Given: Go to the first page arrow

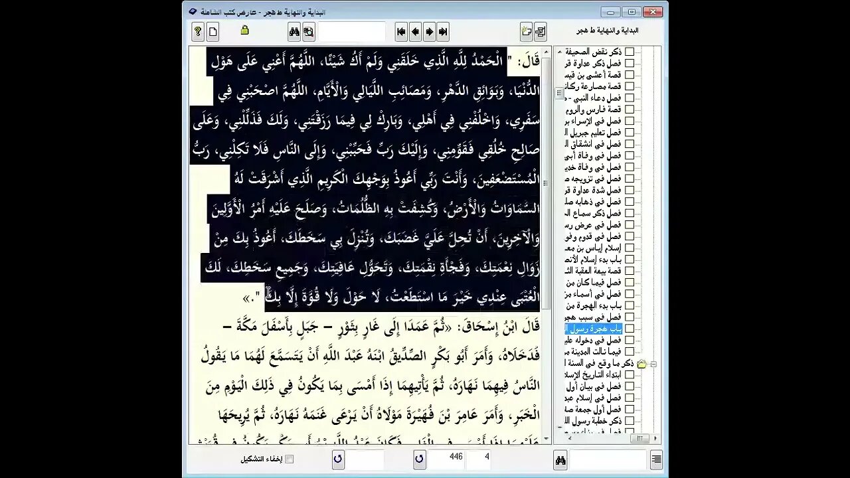Looking at the screenshot, I should [401, 31].
